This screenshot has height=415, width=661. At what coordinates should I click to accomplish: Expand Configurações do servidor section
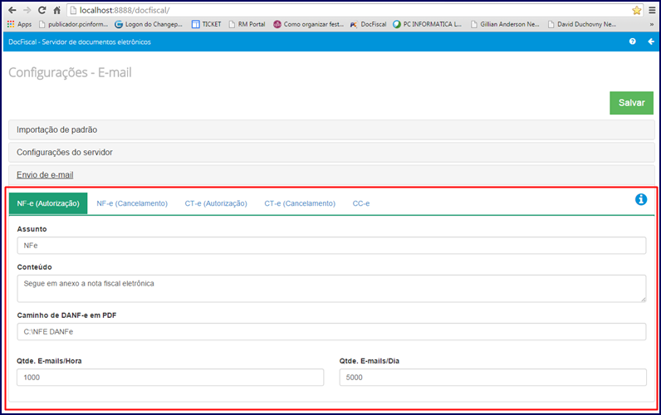(x=331, y=152)
